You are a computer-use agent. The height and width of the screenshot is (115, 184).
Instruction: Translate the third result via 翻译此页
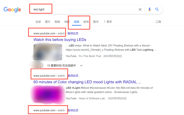(73, 110)
